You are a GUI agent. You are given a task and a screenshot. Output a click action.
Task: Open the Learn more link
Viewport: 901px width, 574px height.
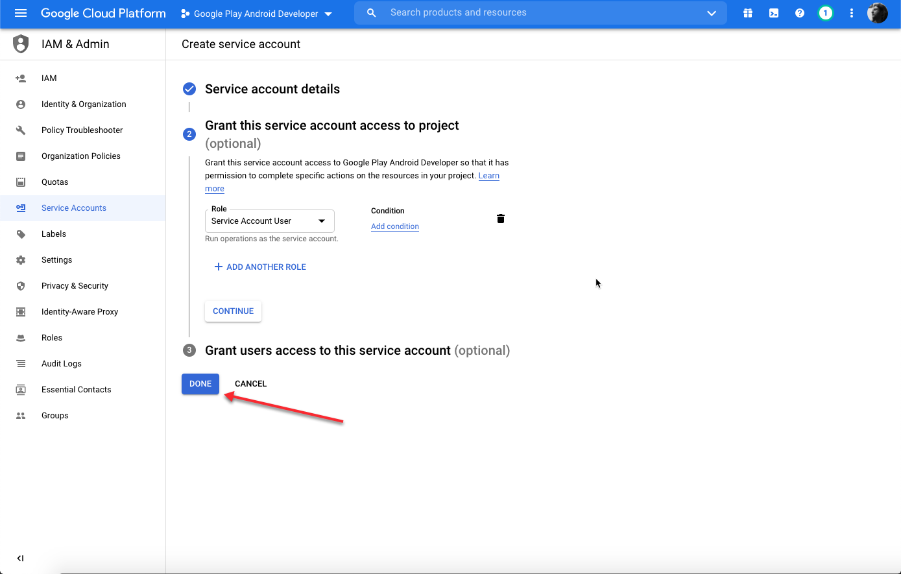(488, 175)
